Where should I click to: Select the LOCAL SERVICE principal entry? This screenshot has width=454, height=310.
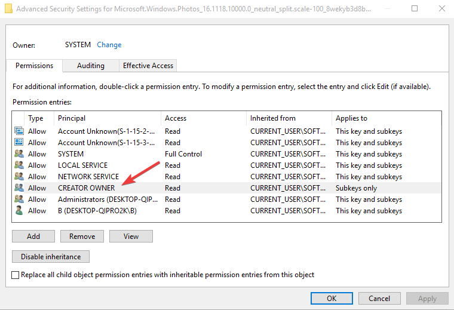click(82, 165)
